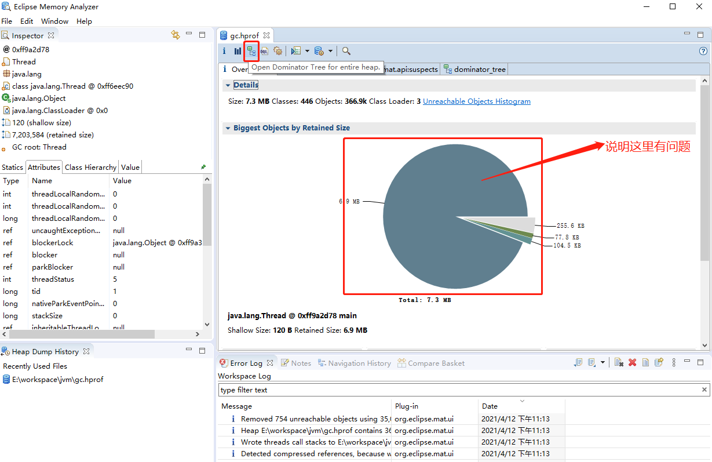Switch to the Statics tab

click(13, 167)
